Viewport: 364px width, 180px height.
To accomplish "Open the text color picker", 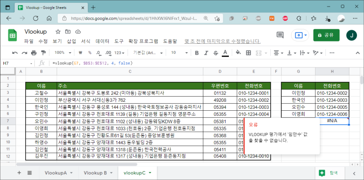I will tap(225, 53).
